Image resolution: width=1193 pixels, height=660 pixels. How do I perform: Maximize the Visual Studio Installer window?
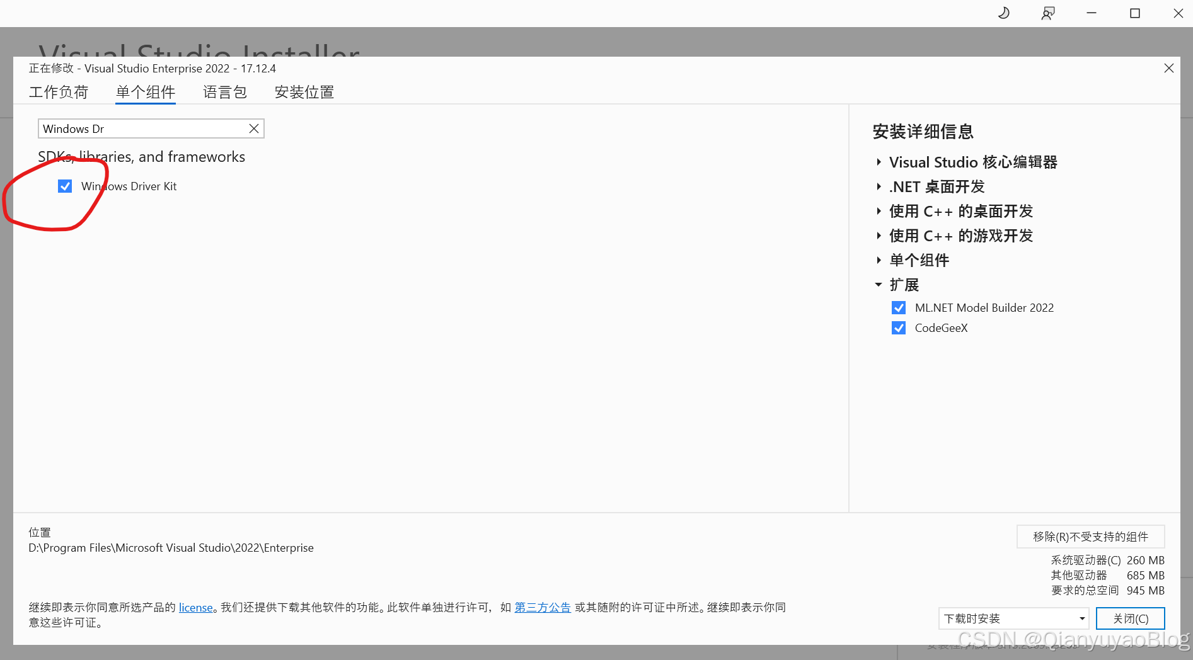click(1135, 13)
